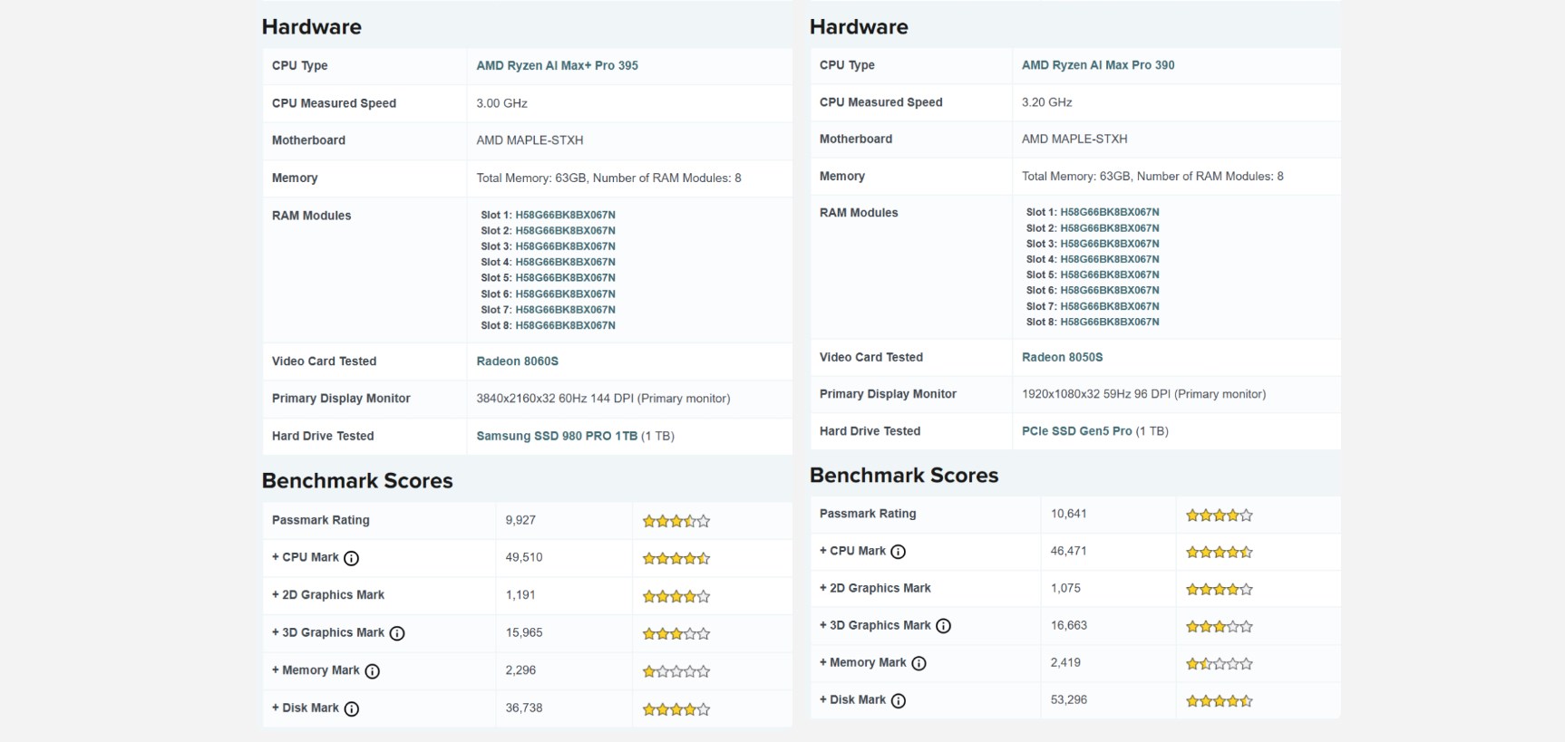The height and width of the screenshot is (742, 1565).
Task: Click info icon for CPU Mark scoring 46,471
Action: 899,552
